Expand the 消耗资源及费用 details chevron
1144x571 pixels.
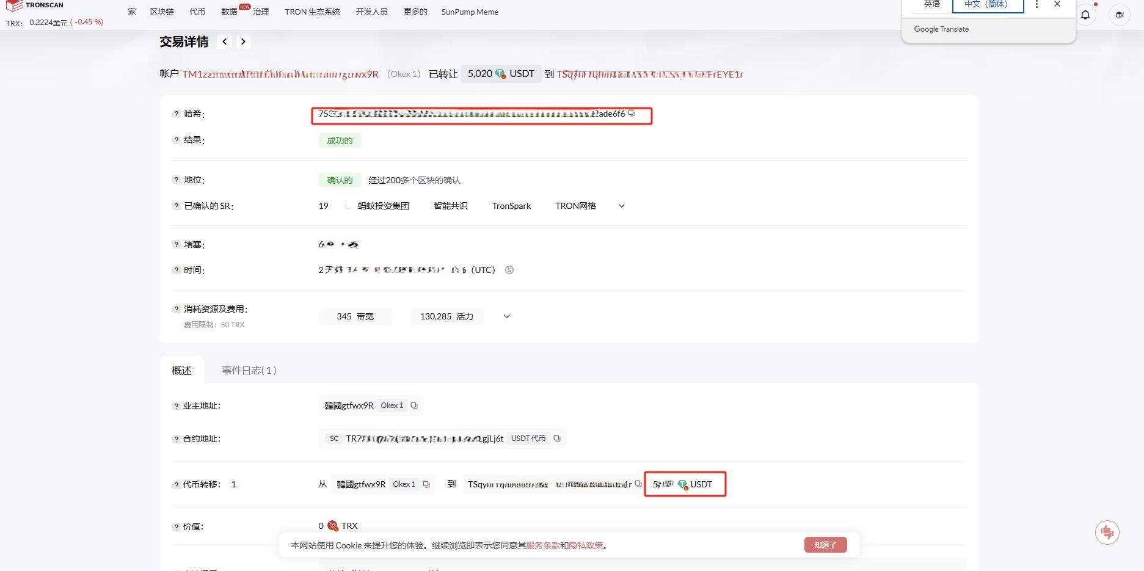[x=506, y=316]
